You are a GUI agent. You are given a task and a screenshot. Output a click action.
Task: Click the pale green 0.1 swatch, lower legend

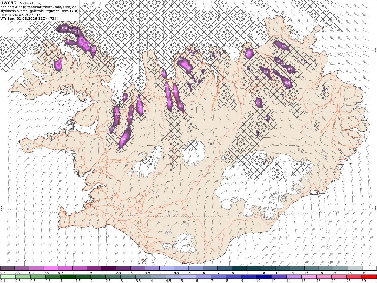[8, 277]
